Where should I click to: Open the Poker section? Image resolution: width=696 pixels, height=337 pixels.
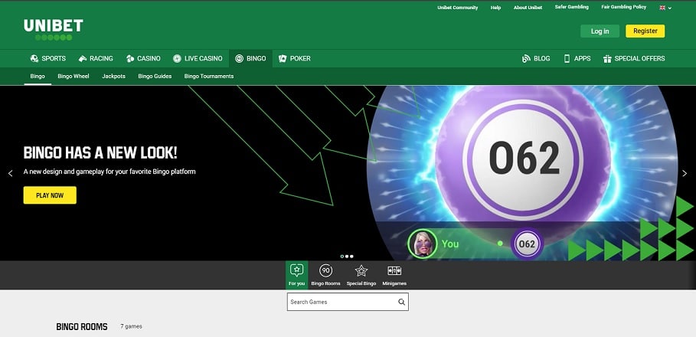(x=294, y=58)
